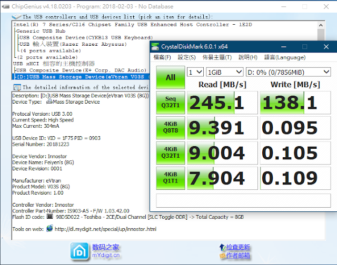This screenshot has height=265, width=337.
Task: Click the mYdigit house logo icon
Action: (80, 251)
